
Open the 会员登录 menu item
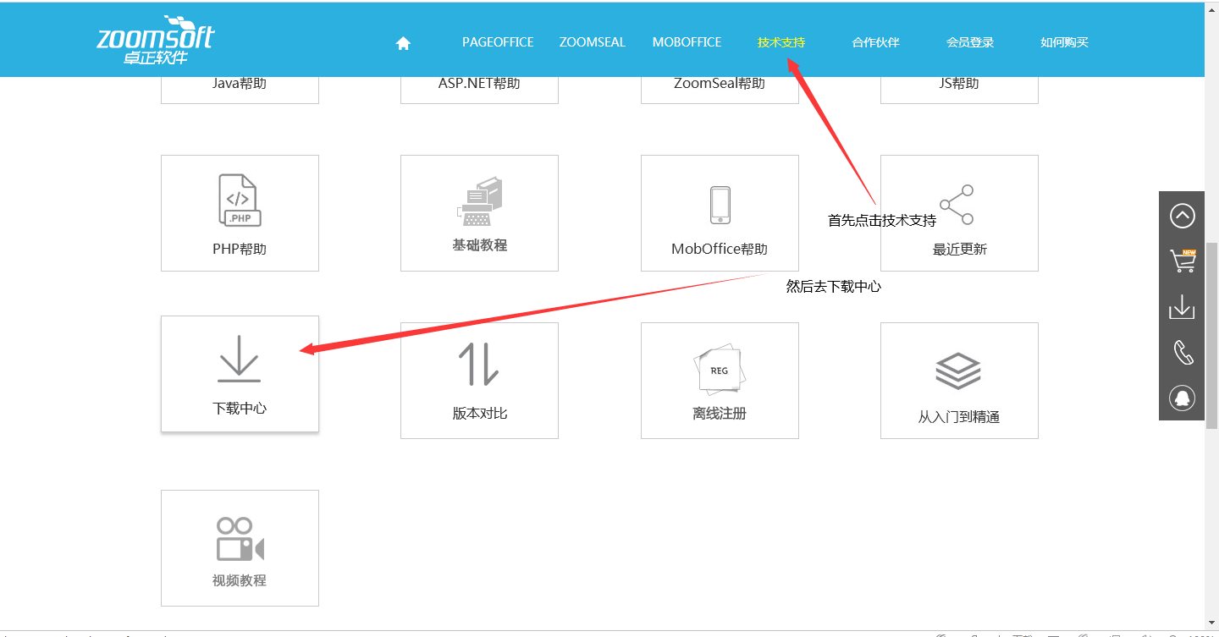click(970, 42)
